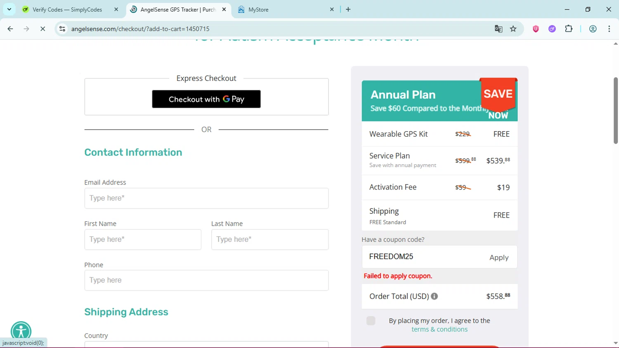The height and width of the screenshot is (348, 619).
Task: Open the purple circular extension icon
Action: pyautogui.click(x=552, y=29)
